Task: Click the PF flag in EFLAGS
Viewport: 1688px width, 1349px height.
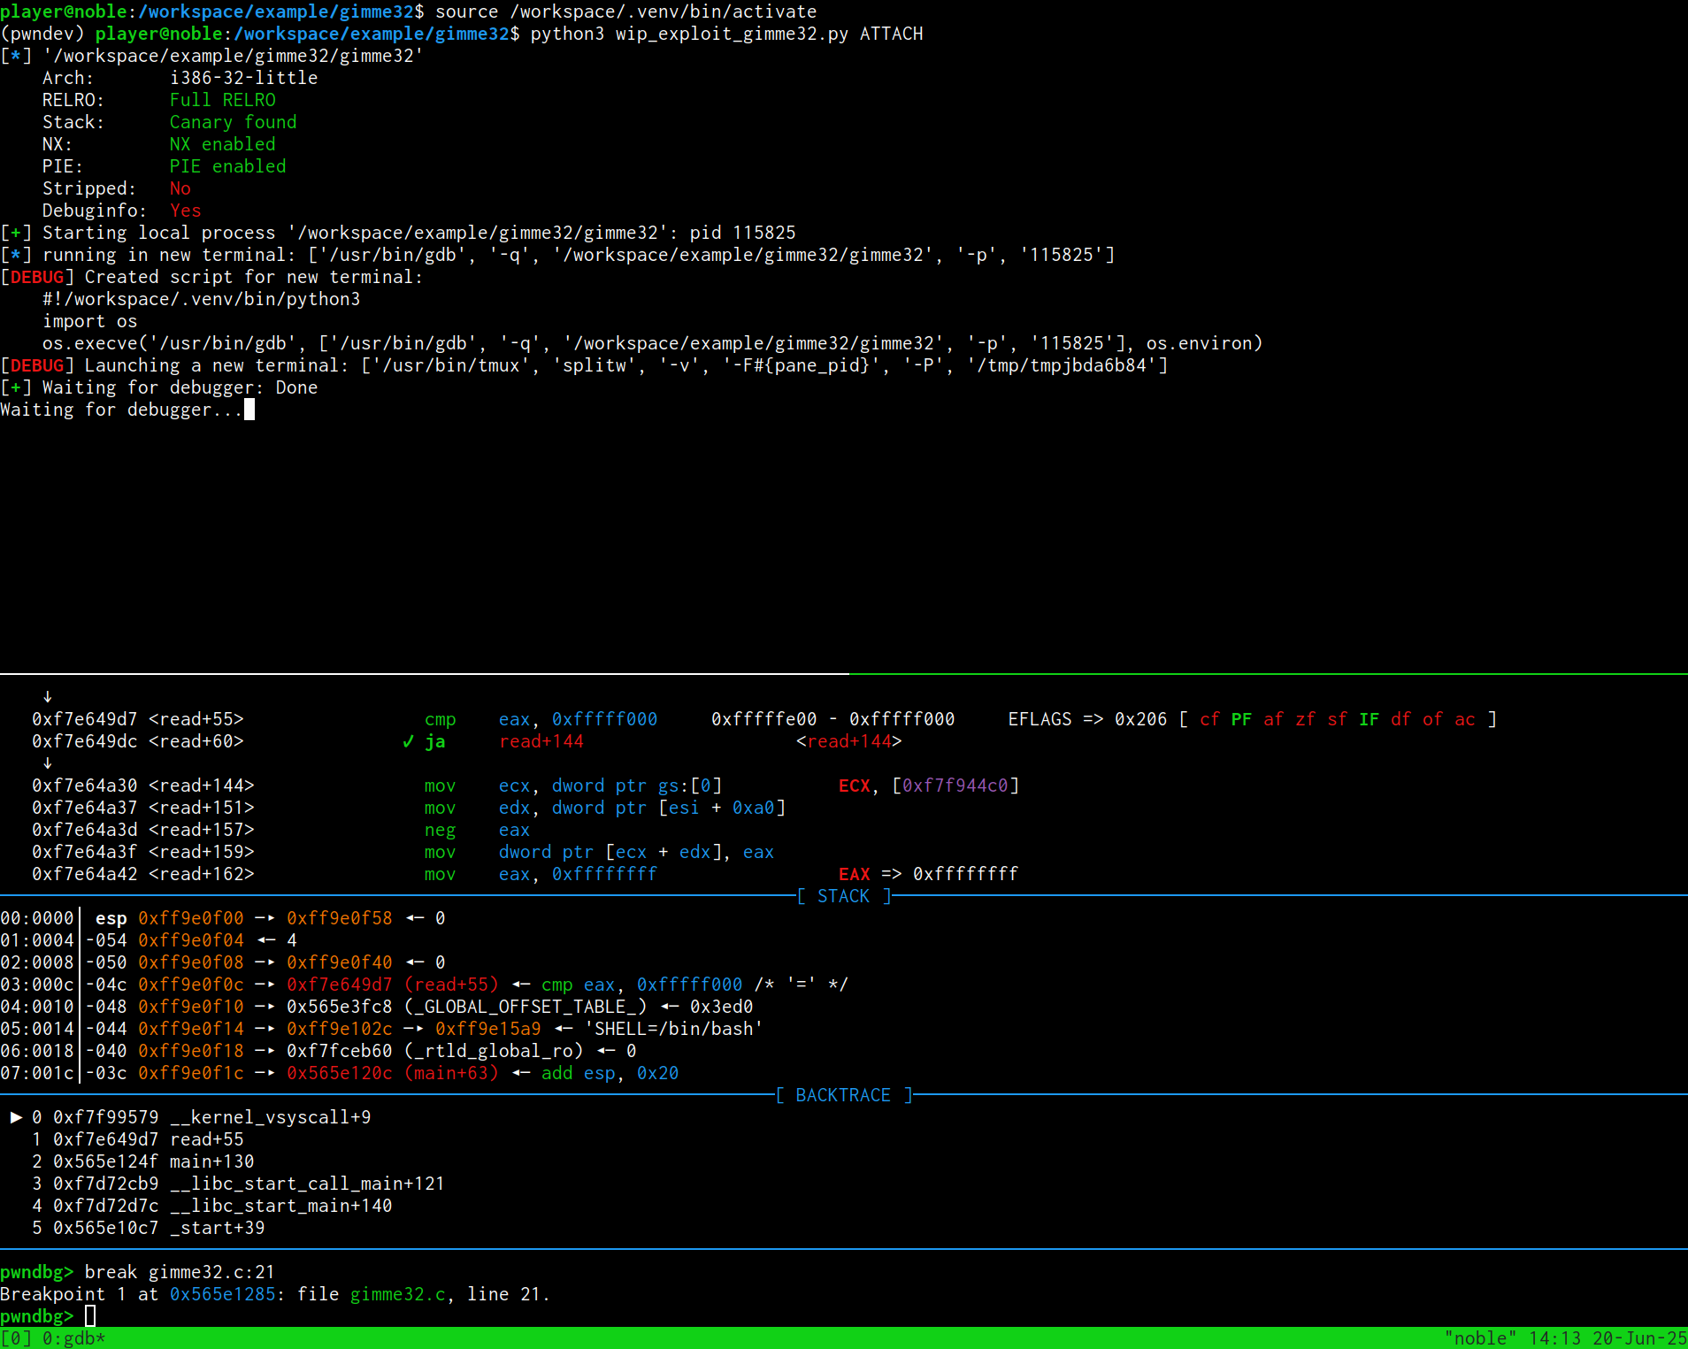Action: 1241,719
